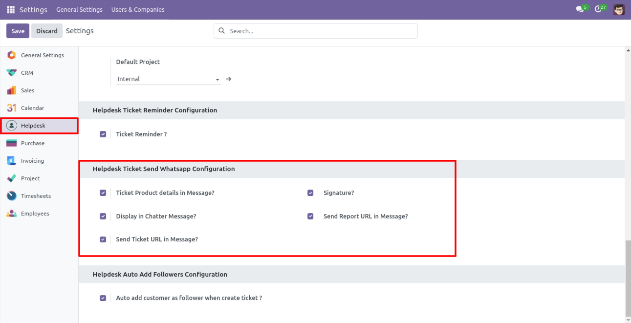Toggle Send Ticket URL in Message checkbox
The image size is (631, 323).
103,239
